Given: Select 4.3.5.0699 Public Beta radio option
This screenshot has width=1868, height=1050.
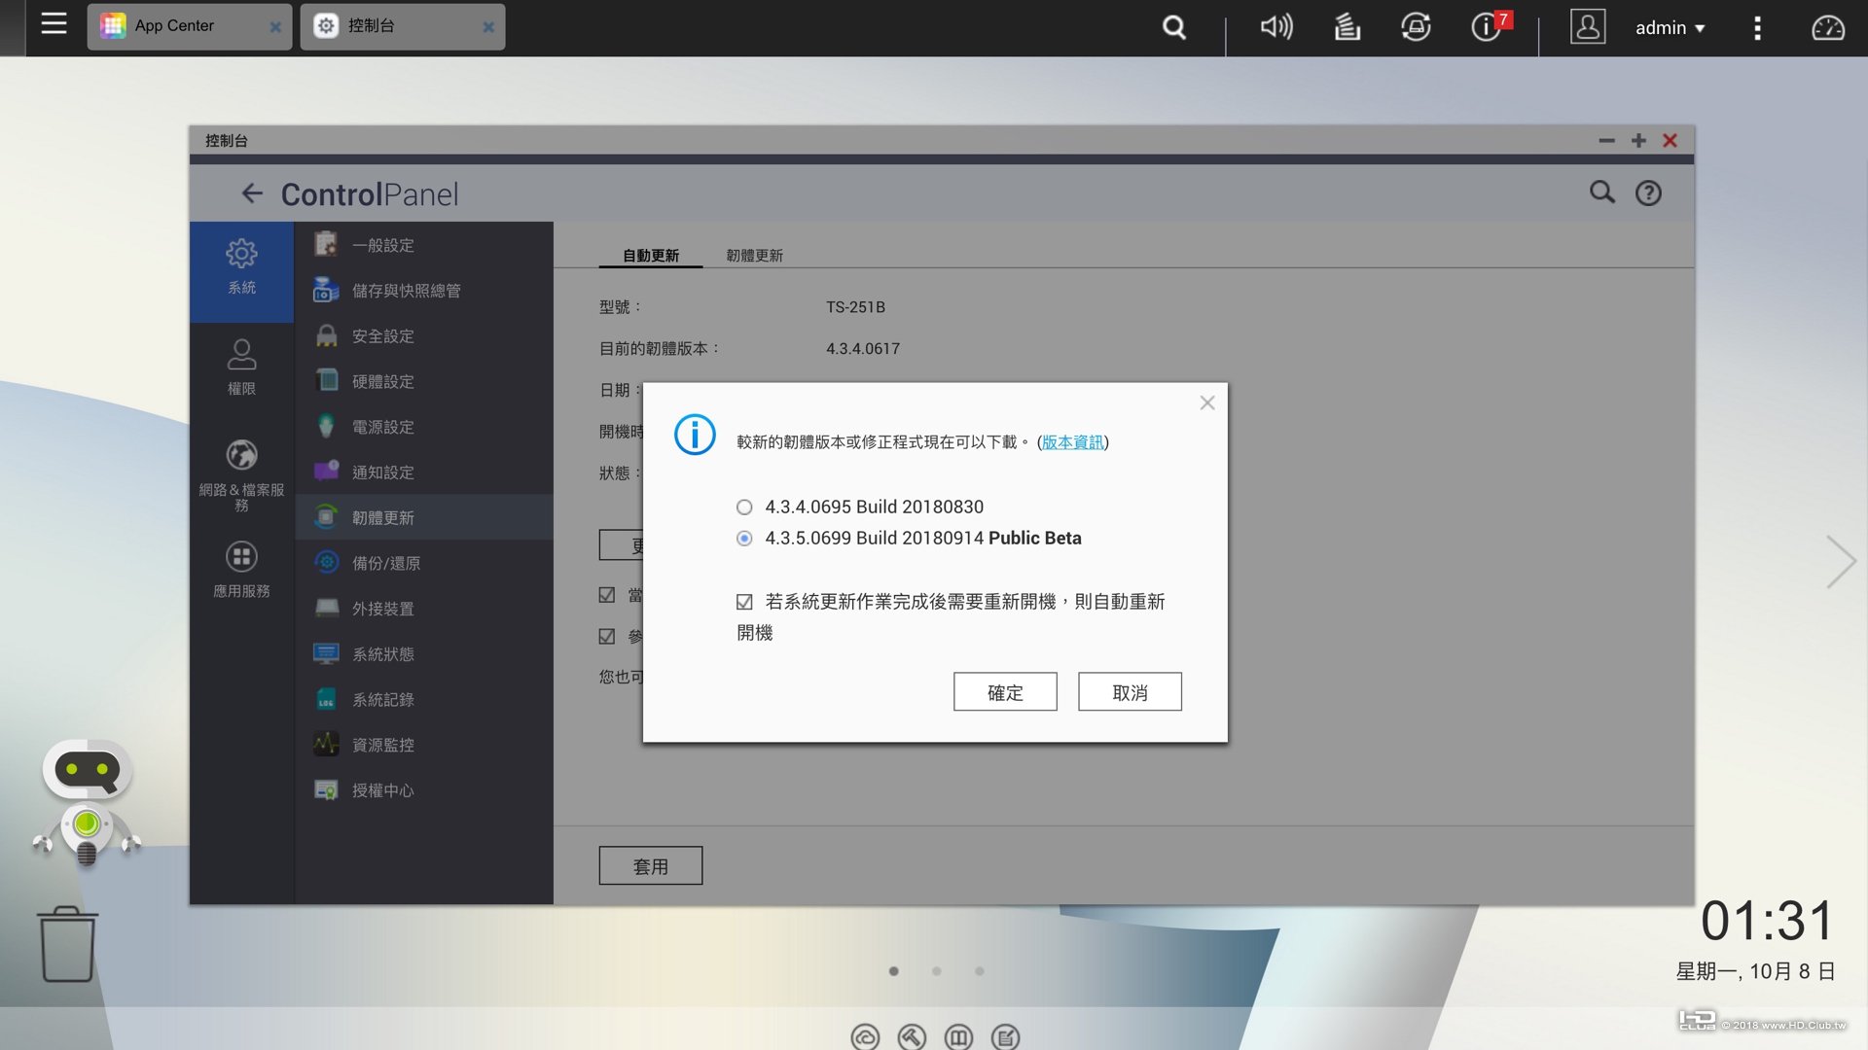Looking at the screenshot, I should tap(744, 539).
